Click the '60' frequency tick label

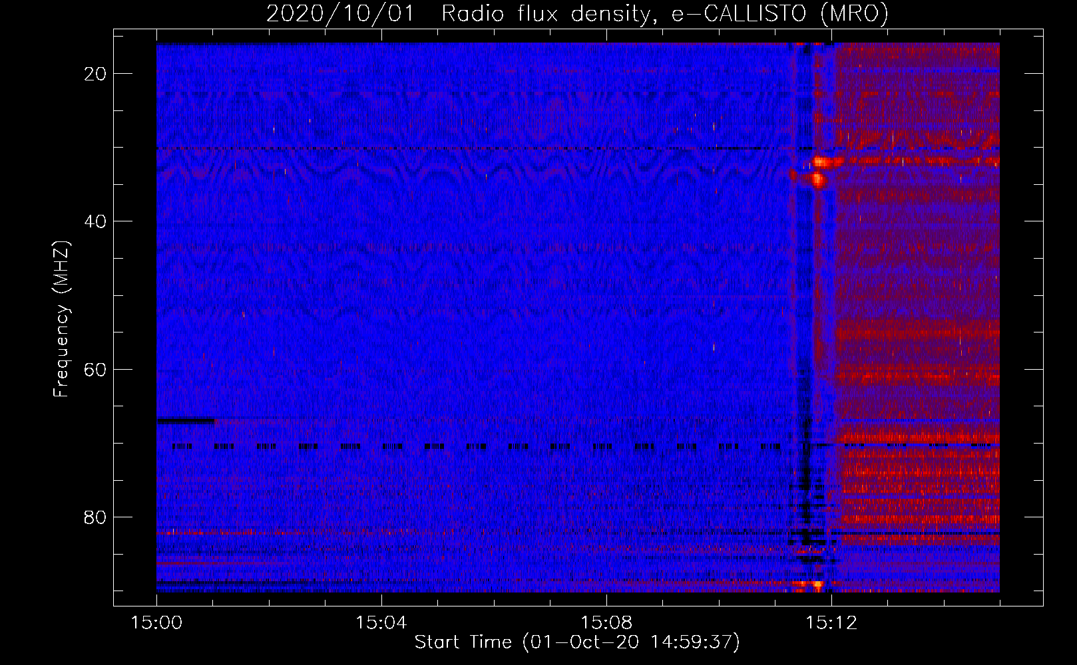pyautogui.click(x=96, y=369)
